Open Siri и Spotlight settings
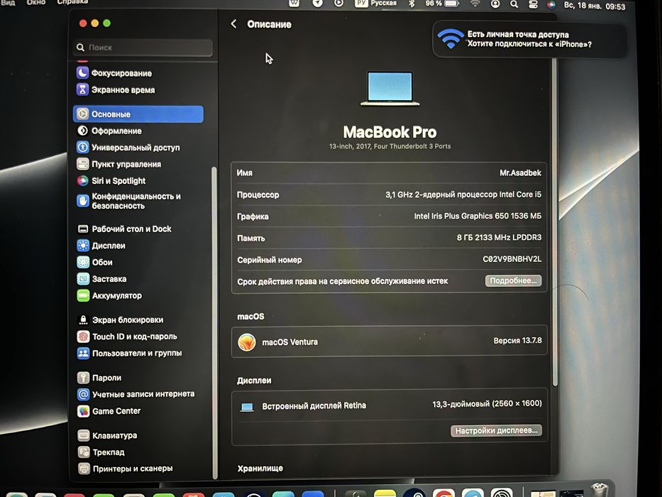 click(x=111, y=181)
